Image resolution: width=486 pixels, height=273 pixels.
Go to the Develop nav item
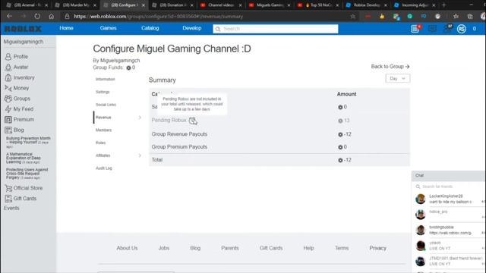click(x=192, y=28)
